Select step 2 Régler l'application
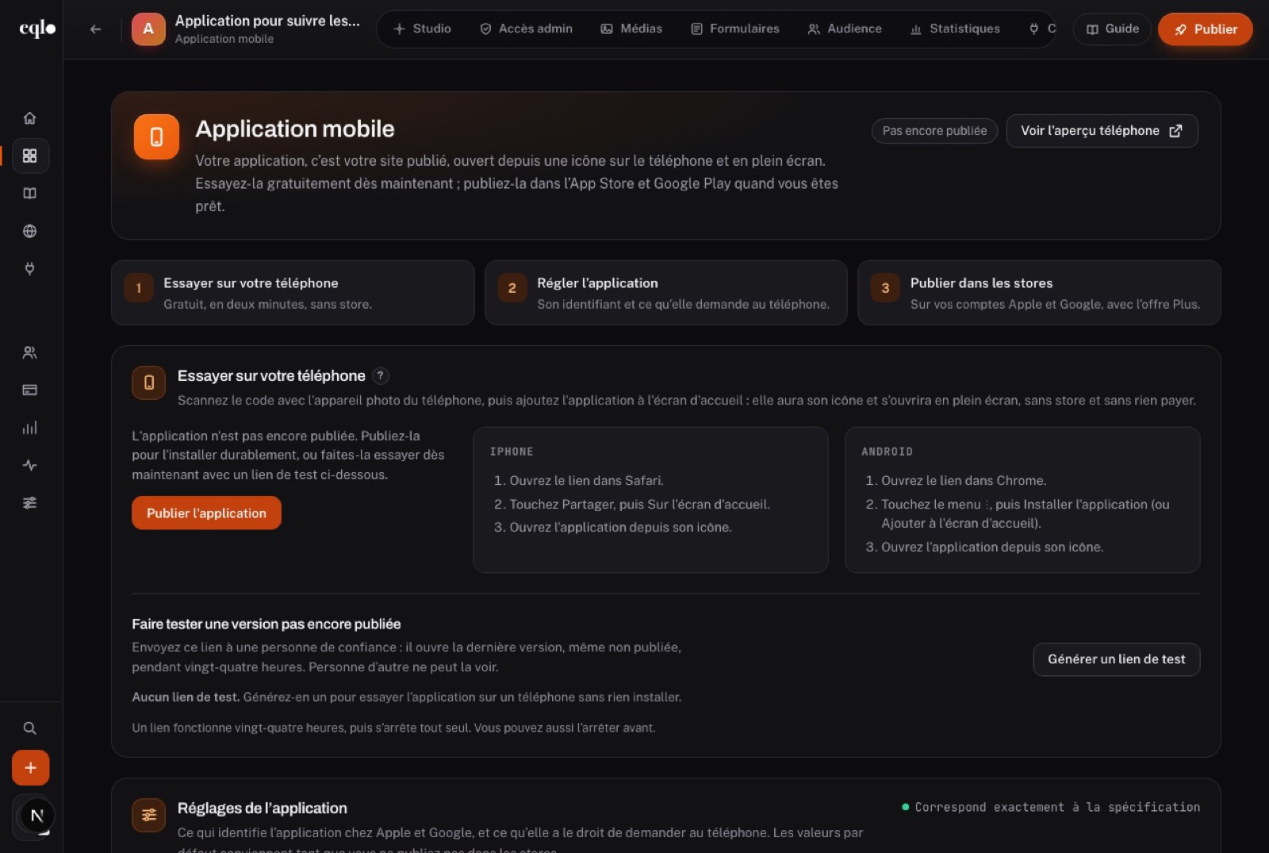The width and height of the screenshot is (1269, 853). (x=666, y=293)
